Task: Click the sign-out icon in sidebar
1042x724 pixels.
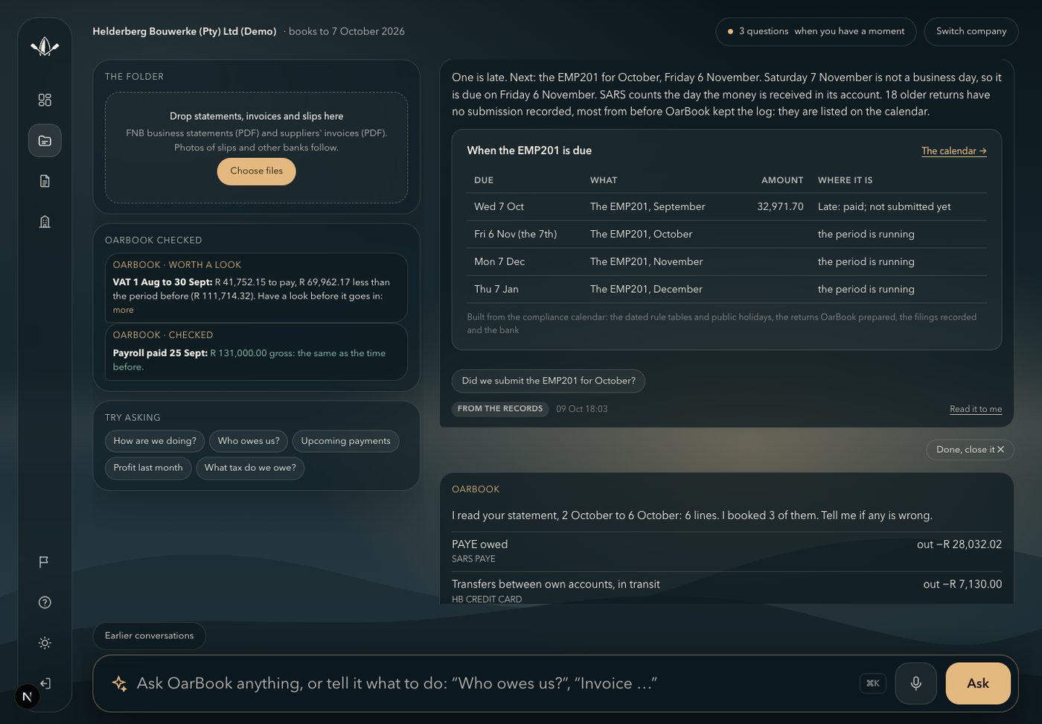Action: coord(45,684)
